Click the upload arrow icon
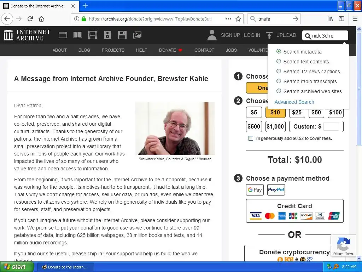This screenshot has height=272, width=362. point(269,35)
